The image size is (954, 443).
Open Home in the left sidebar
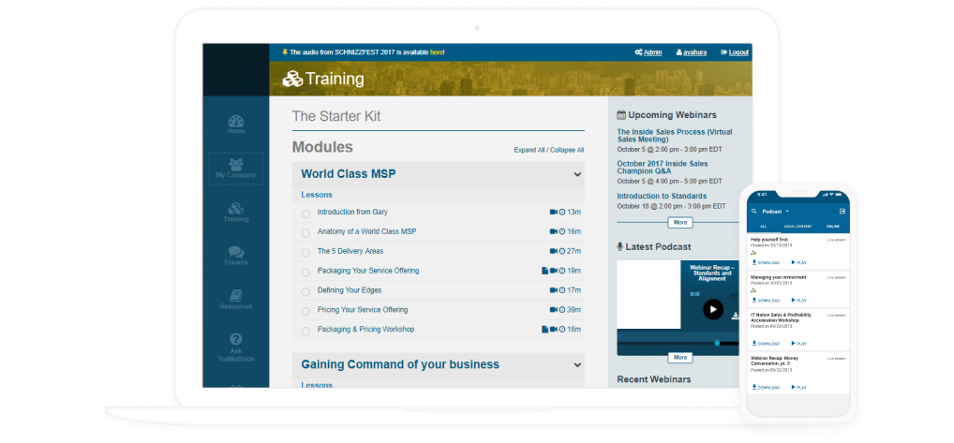click(x=236, y=125)
